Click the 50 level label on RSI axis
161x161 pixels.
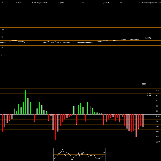(2, 42)
